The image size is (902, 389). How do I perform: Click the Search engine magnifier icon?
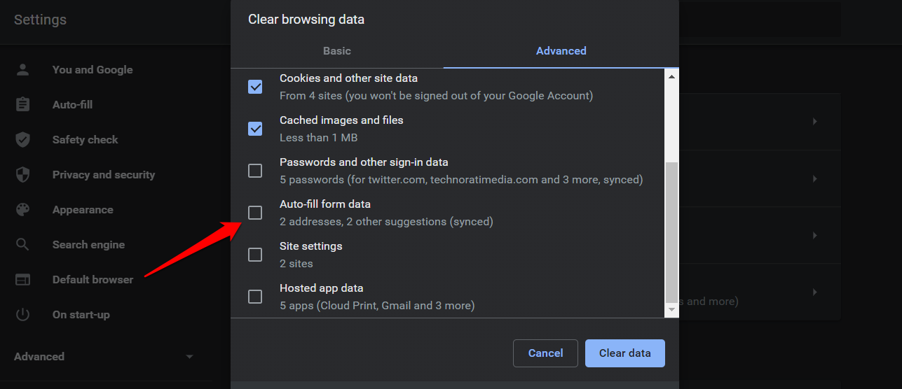click(23, 244)
